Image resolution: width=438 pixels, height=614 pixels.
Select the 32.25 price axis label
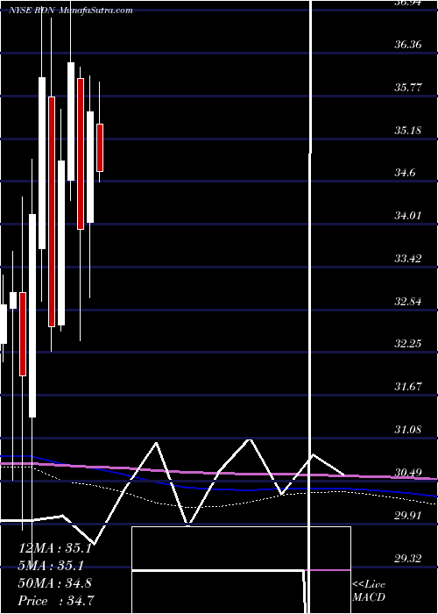407,344
